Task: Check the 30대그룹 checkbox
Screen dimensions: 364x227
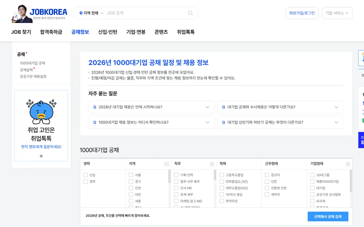Action: pos(312,175)
